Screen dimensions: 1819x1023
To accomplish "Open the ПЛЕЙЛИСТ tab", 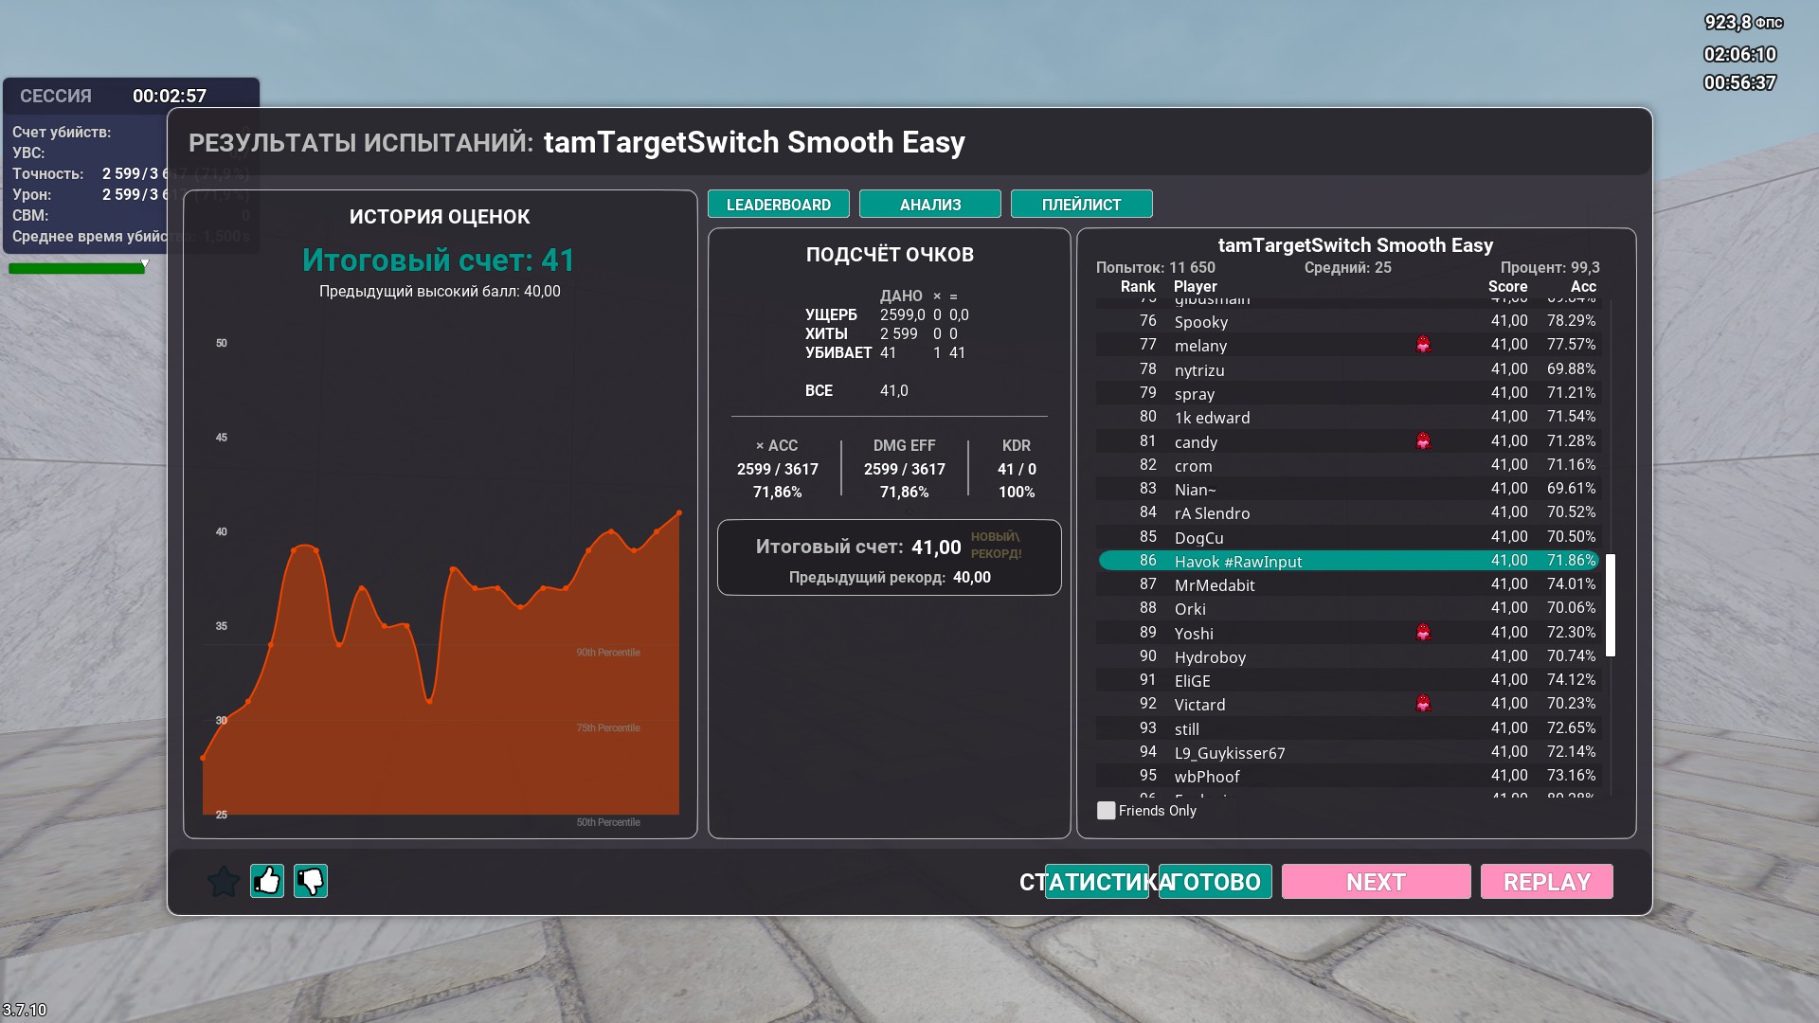I will pyautogui.click(x=1081, y=205).
